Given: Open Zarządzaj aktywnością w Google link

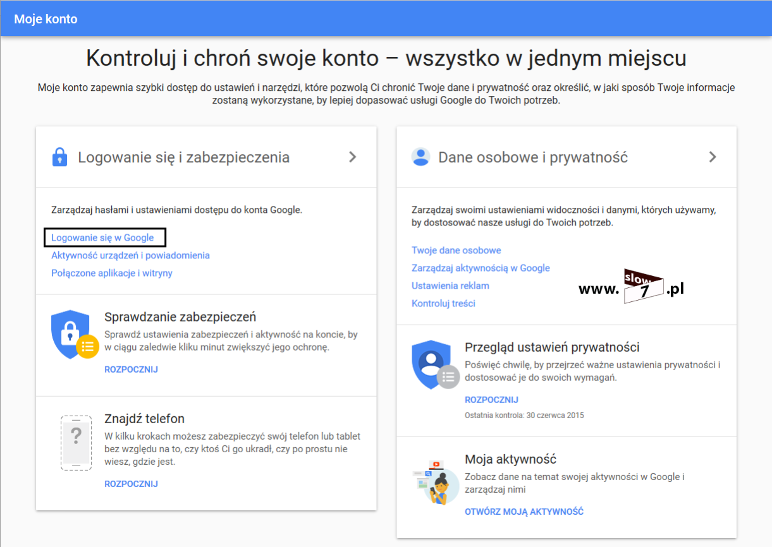Looking at the screenshot, I should click(481, 268).
